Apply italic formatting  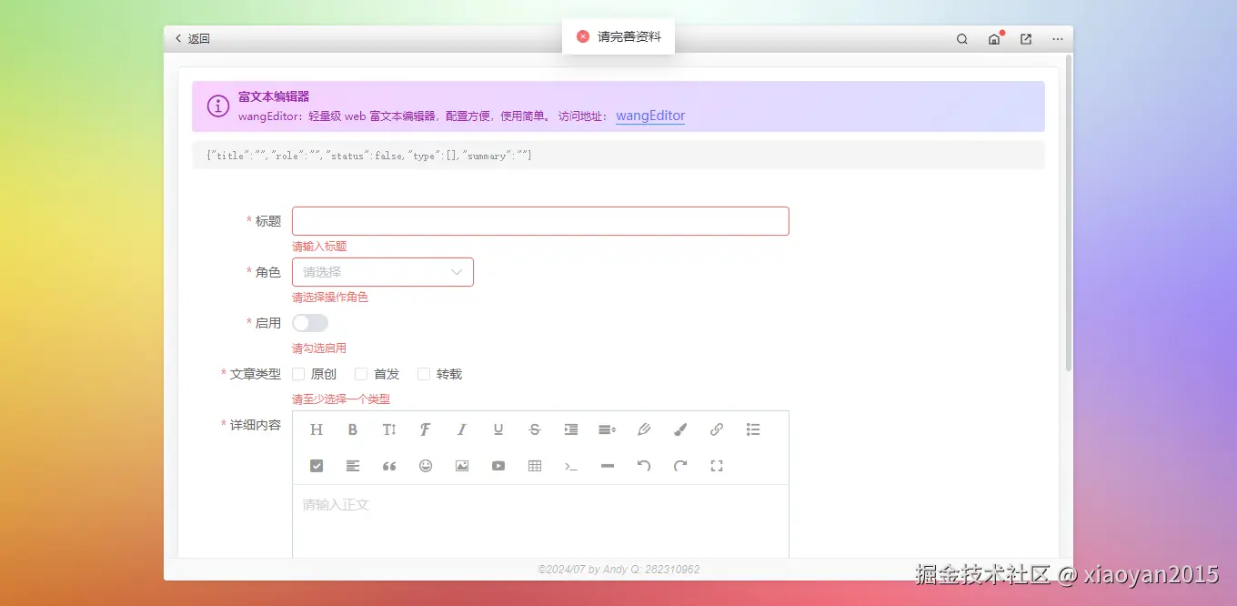(461, 429)
